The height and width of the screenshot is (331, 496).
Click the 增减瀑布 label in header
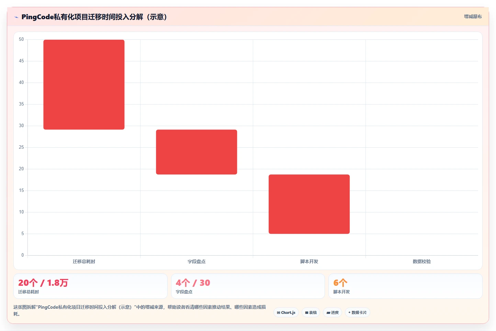(473, 16)
